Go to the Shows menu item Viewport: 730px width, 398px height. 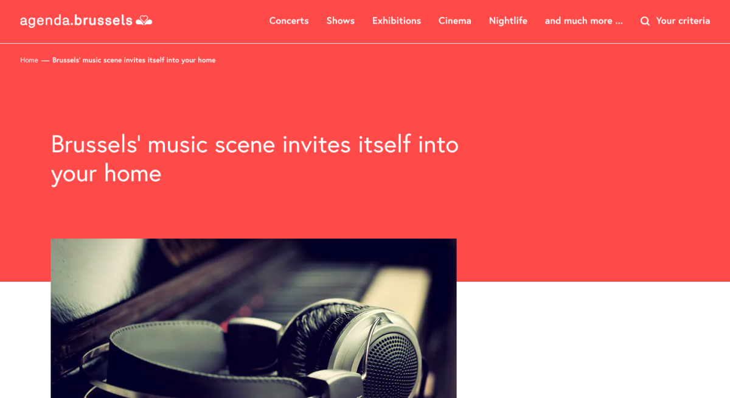click(x=341, y=21)
